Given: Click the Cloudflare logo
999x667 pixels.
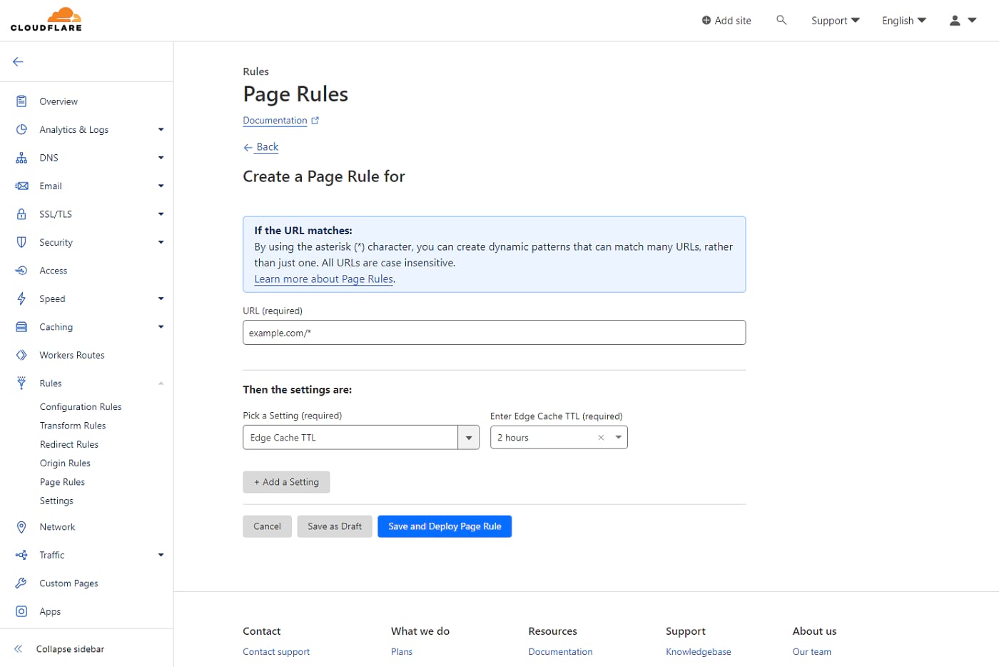Looking at the screenshot, I should point(45,19).
